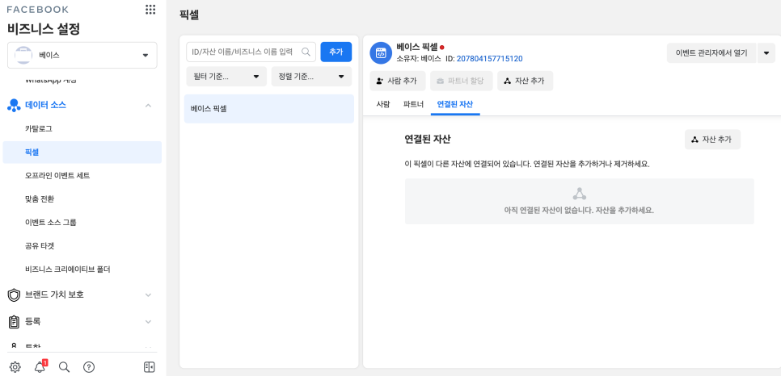Open the 베이스 business account dropdown
This screenshot has width=781, height=376.
(x=82, y=55)
